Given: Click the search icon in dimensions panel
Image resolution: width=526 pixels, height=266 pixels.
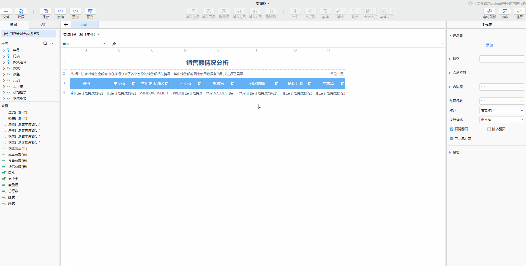Looking at the screenshot, I should click(x=45, y=44).
